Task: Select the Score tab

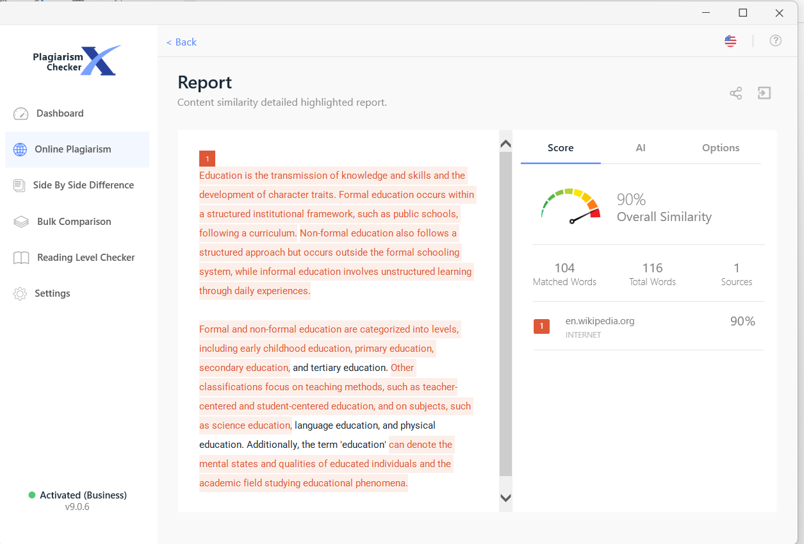Action: (x=560, y=148)
